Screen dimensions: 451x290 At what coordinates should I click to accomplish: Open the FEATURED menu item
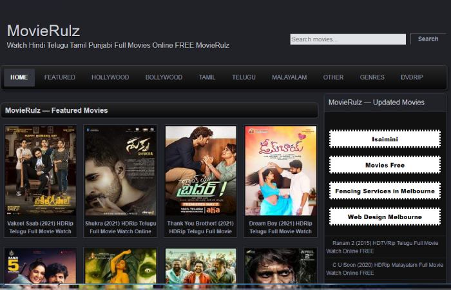click(60, 77)
